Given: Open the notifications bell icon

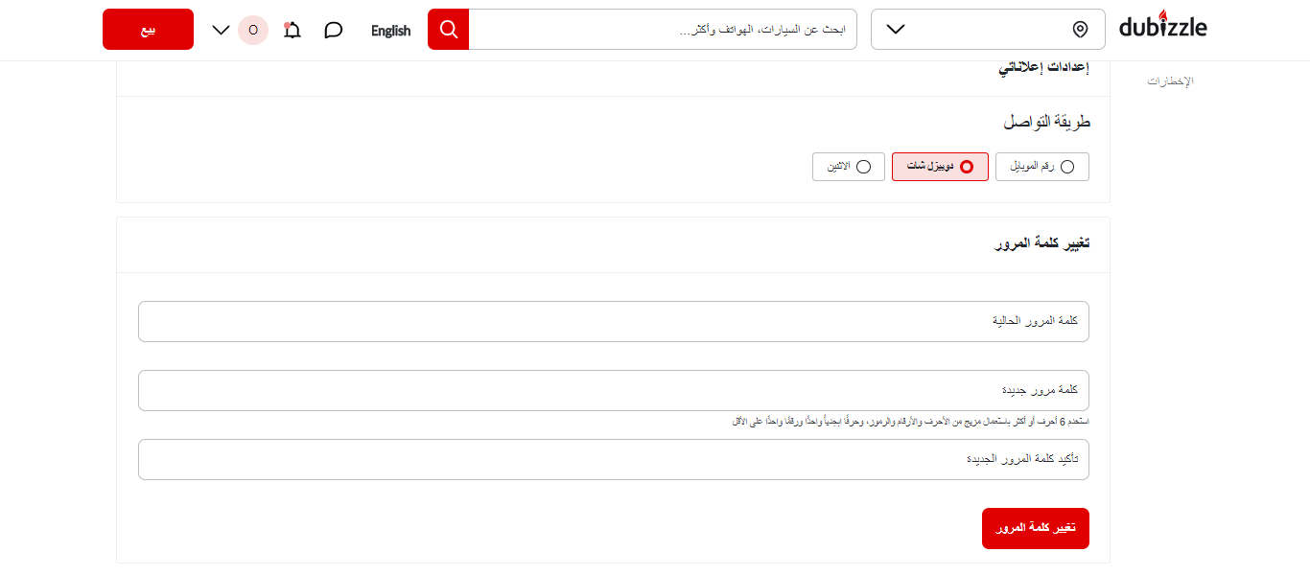Looking at the screenshot, I should (x=292, y=30).
